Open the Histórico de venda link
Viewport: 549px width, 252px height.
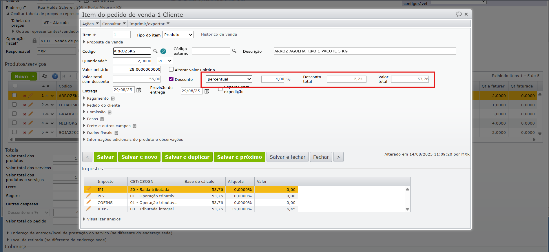tap(219, 34)
